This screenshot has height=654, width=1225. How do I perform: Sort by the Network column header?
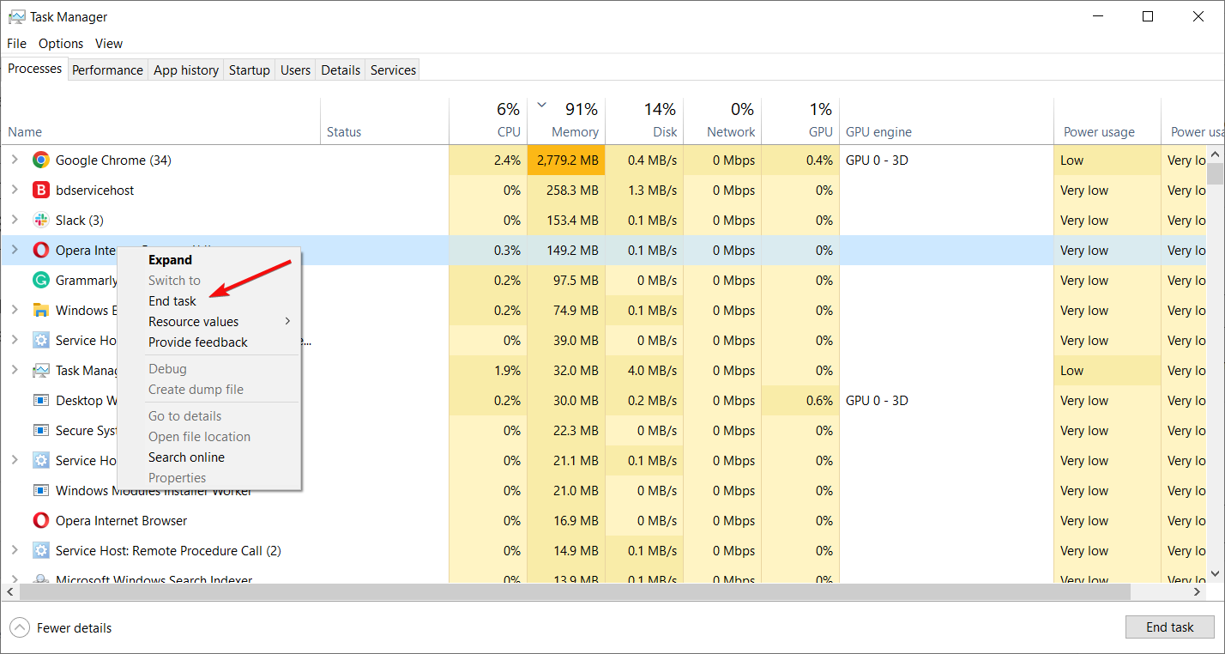tap(722, 121)
